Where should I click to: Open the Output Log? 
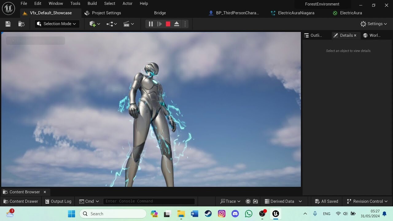point(58,201)
